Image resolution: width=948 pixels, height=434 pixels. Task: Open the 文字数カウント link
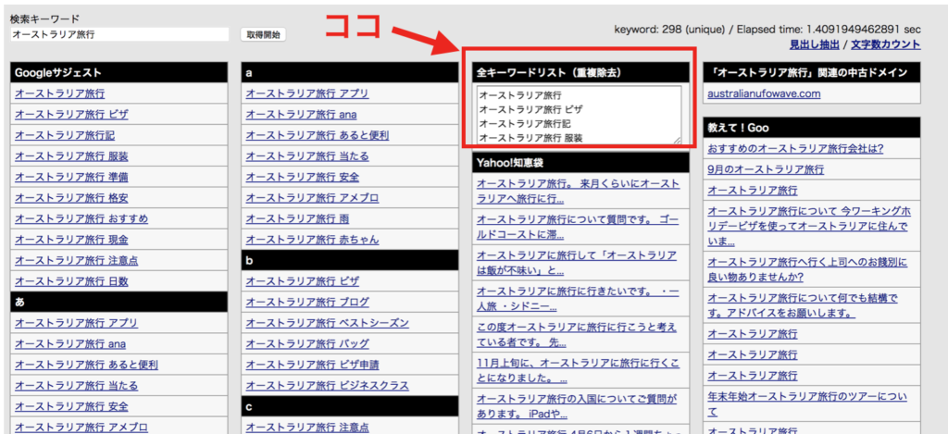tap(886, 44)
